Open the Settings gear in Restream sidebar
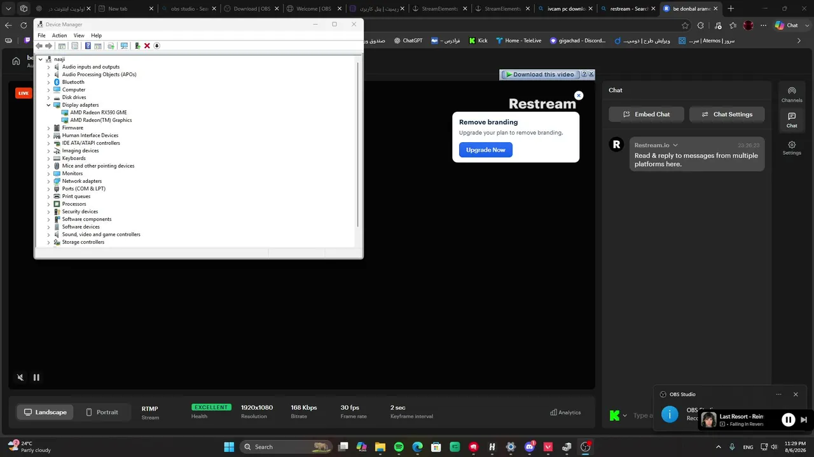The image size is (814, 457). (792, 148)
